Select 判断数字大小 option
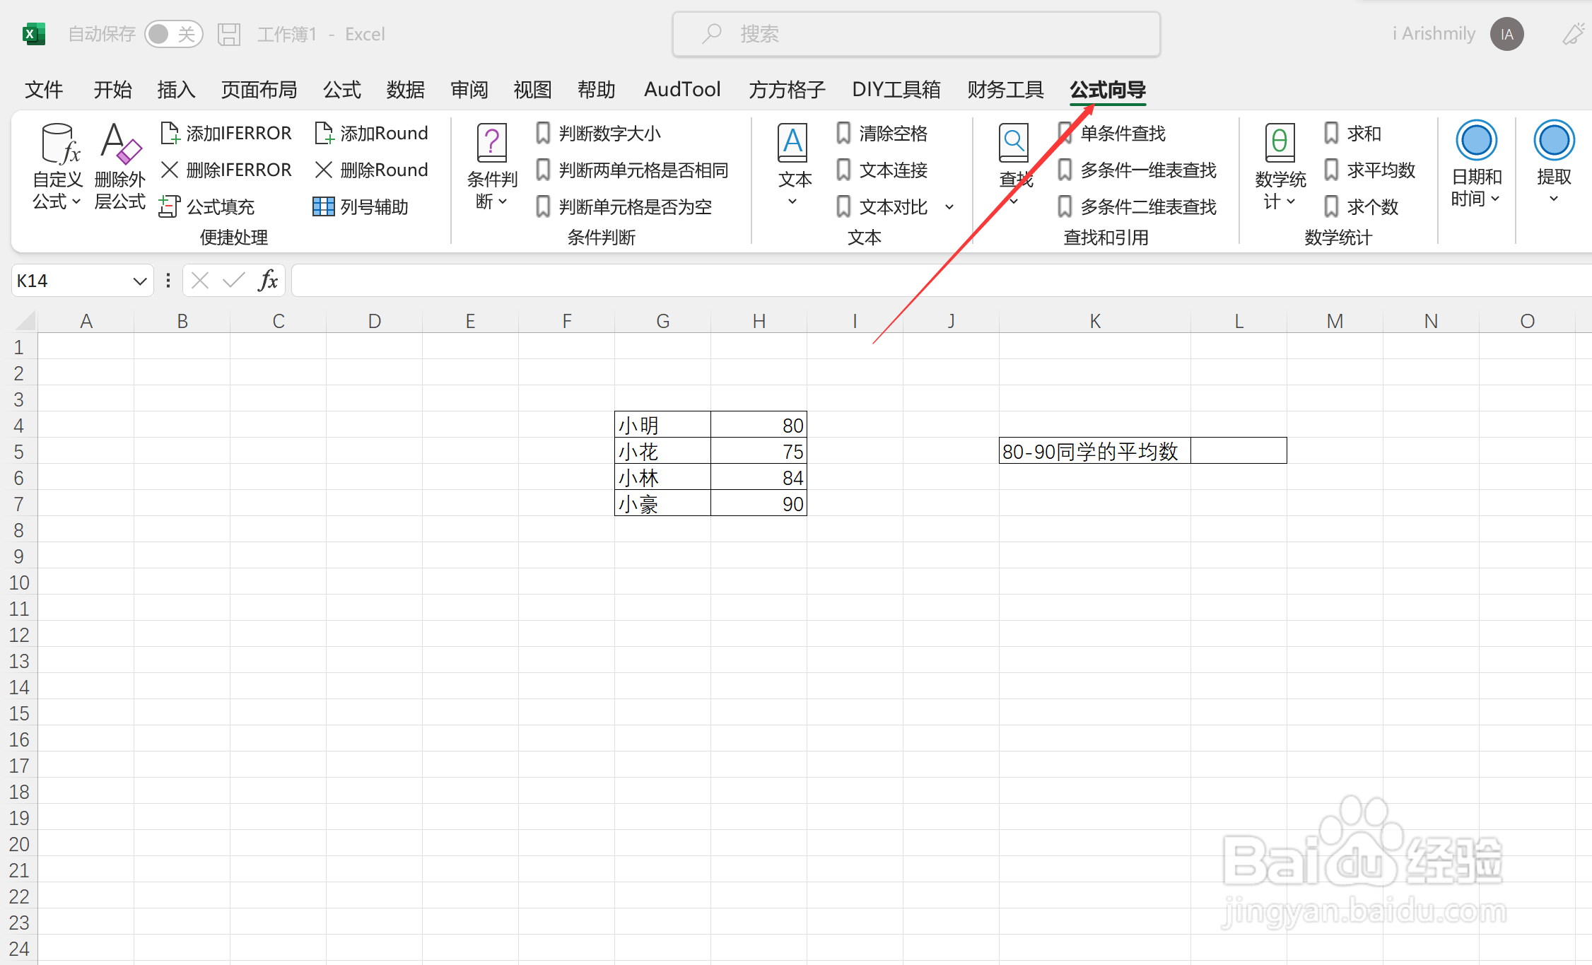Screen dimensions: 1592x965 [598, 133]
